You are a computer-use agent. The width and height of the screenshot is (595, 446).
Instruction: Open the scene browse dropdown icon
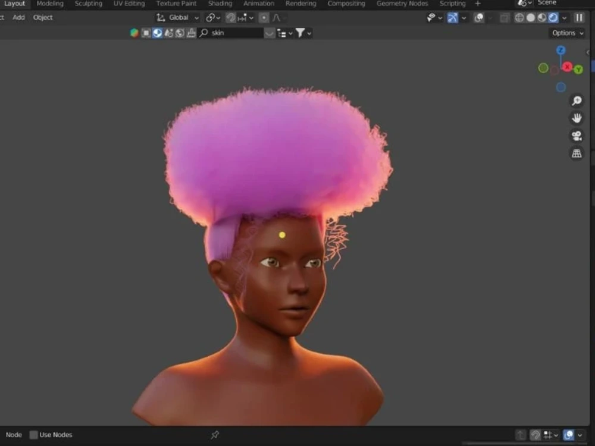pyautogui.click(x=524, y=3)
